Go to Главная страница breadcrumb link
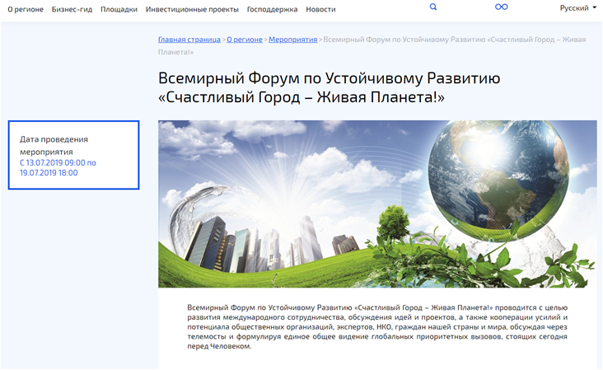This screenshot has height=370, width=603. click(x=189, y=40)
